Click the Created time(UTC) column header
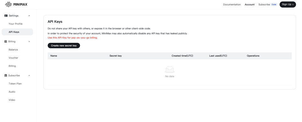The image size is (302, 122). [x=182, y=56]
